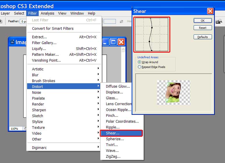Select the Wrap Around radio button
The height and width of the screenshot is (163, 225).
coord(139,62)
